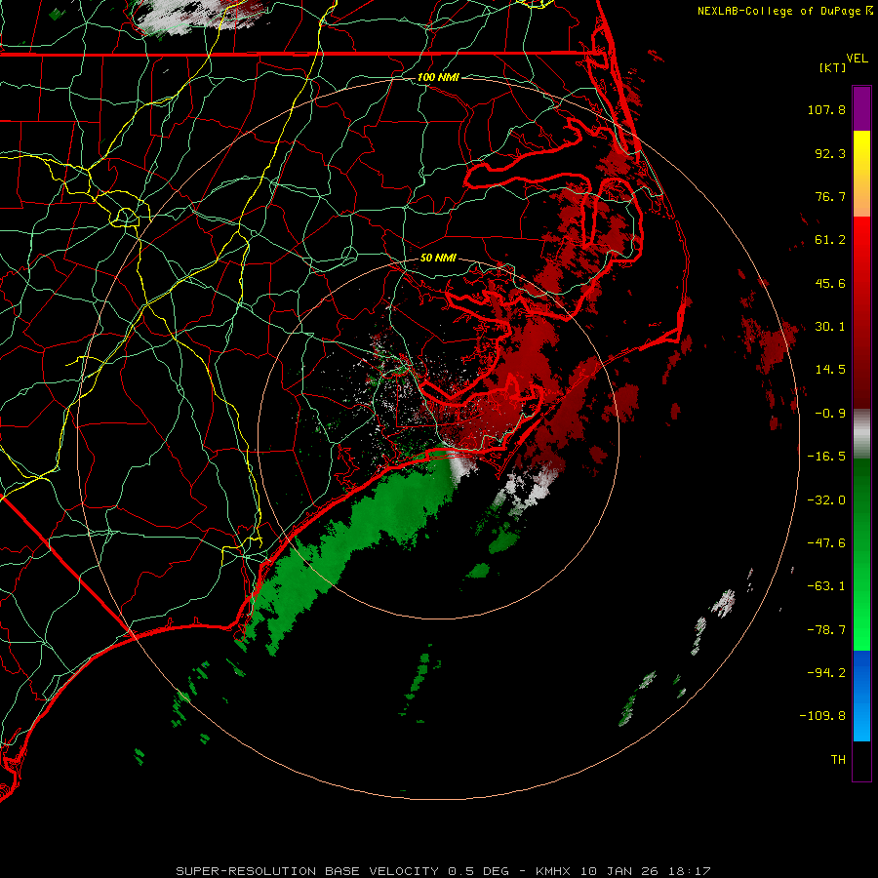
Task: Click the -32.0 legend value
Action: pyautogui.click(x=826, y=500)
